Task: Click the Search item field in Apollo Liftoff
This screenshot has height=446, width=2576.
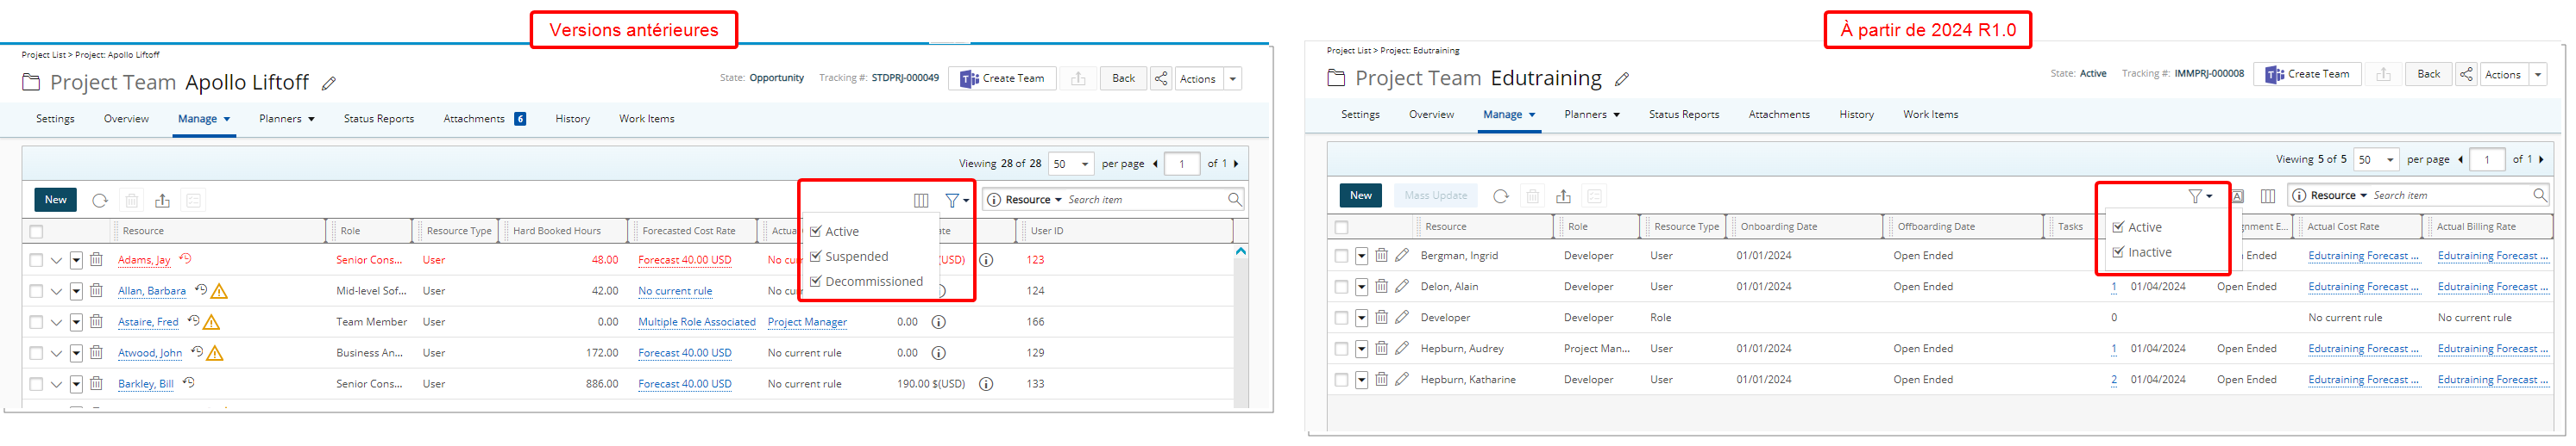Action: tap(1144, 201)
